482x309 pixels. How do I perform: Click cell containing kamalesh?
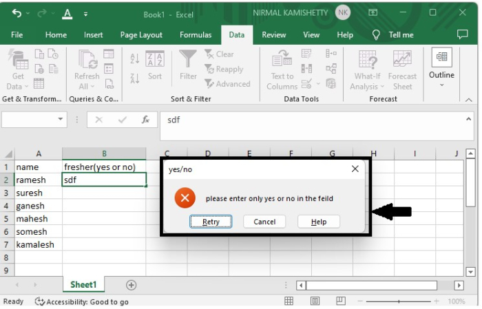point(39,245)
